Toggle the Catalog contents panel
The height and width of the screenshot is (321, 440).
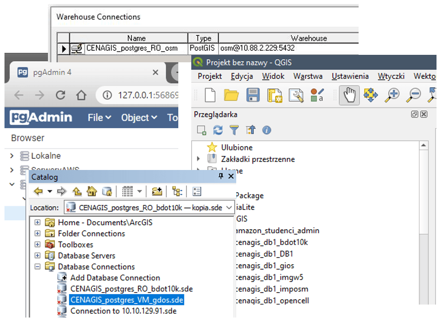177,191
